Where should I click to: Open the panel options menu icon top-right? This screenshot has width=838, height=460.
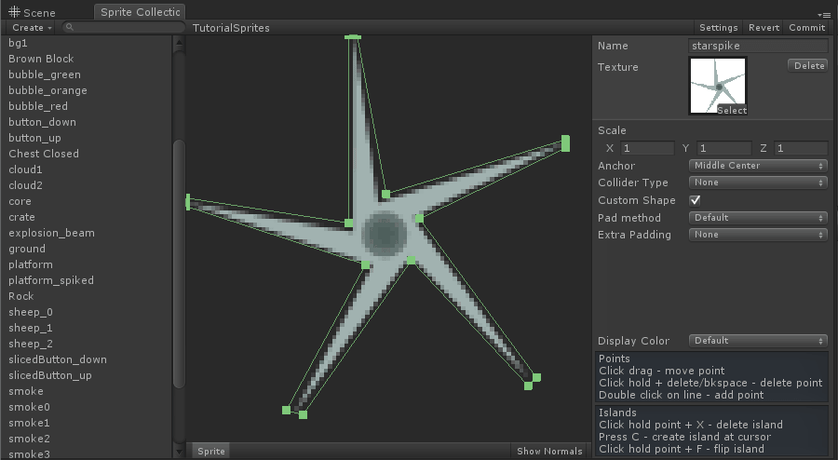pyautogui.click(x=824, y=14)
